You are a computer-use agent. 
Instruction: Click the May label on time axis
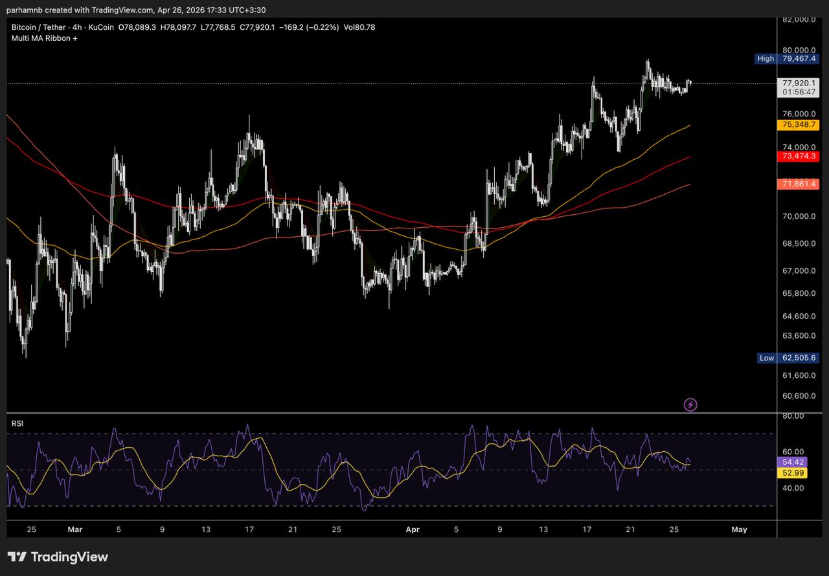tap(739, 529)
